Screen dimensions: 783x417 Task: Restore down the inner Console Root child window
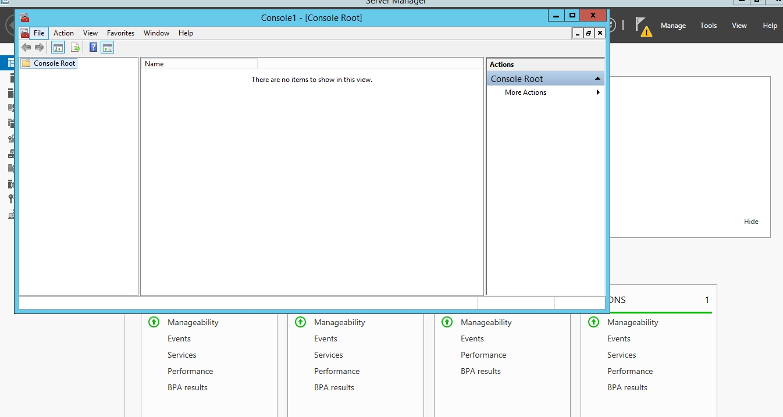589,33
